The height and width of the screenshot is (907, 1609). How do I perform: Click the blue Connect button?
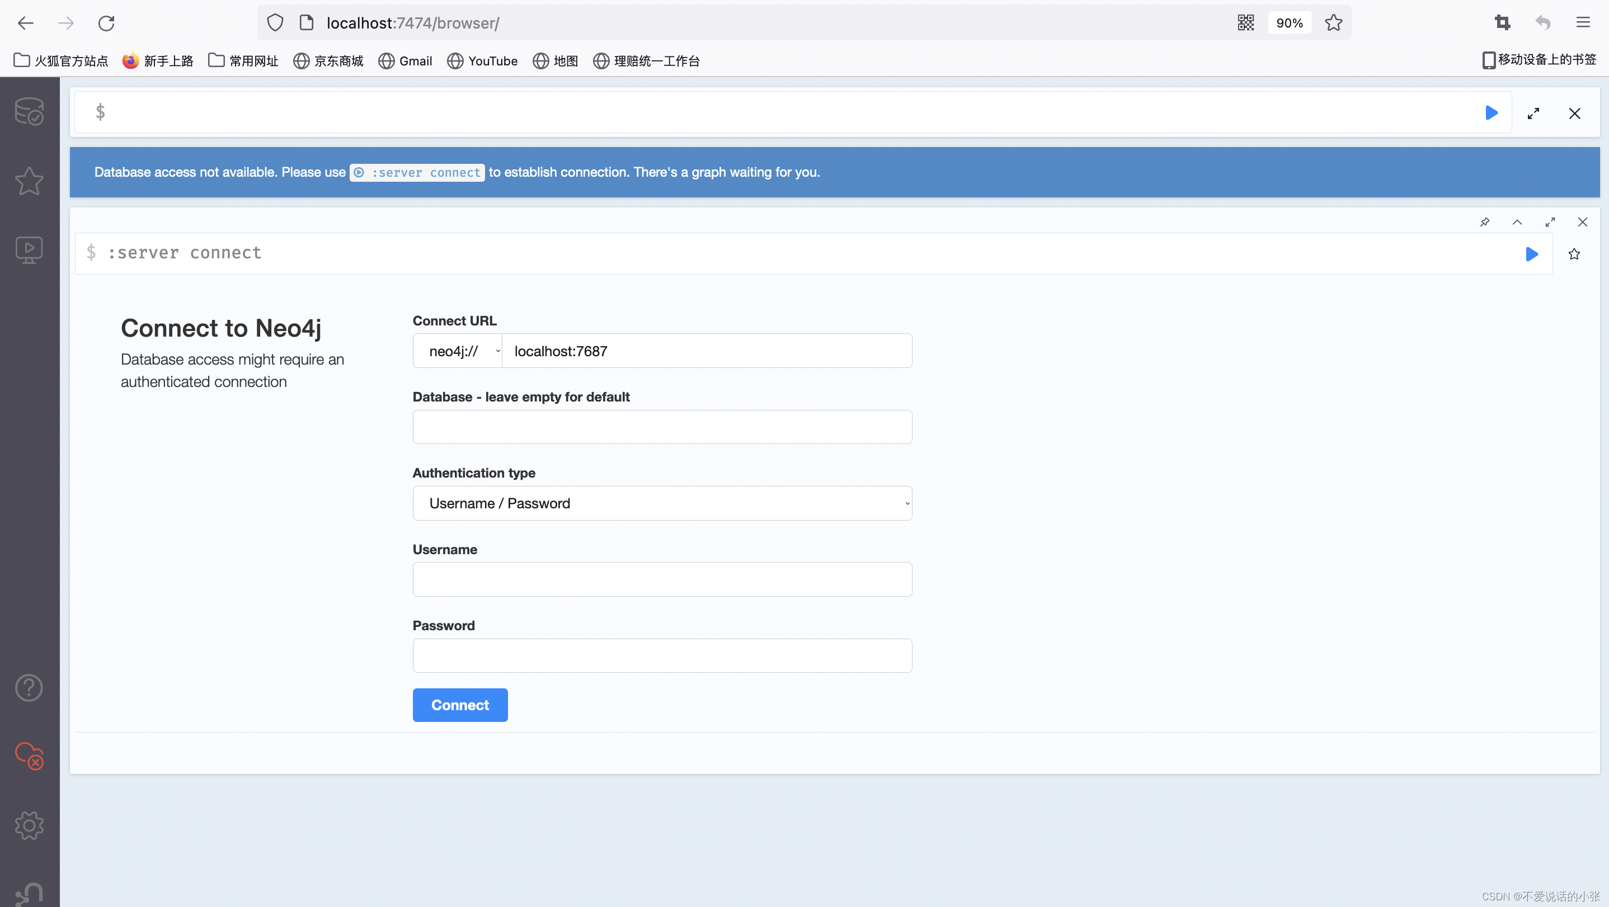coord(460,705)
